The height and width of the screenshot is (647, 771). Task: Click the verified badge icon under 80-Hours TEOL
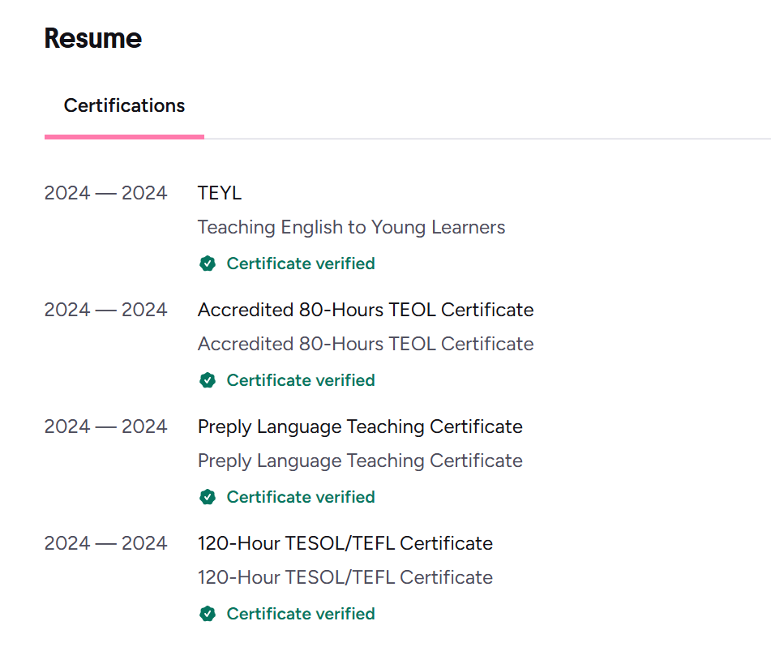pyautogui.click(x=208, y=380)
